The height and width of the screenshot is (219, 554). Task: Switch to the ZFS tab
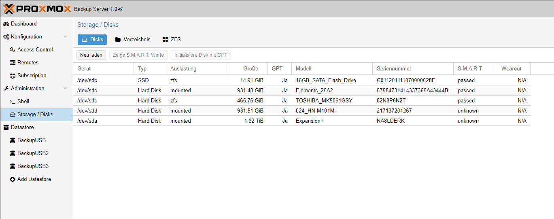(172, 40)
